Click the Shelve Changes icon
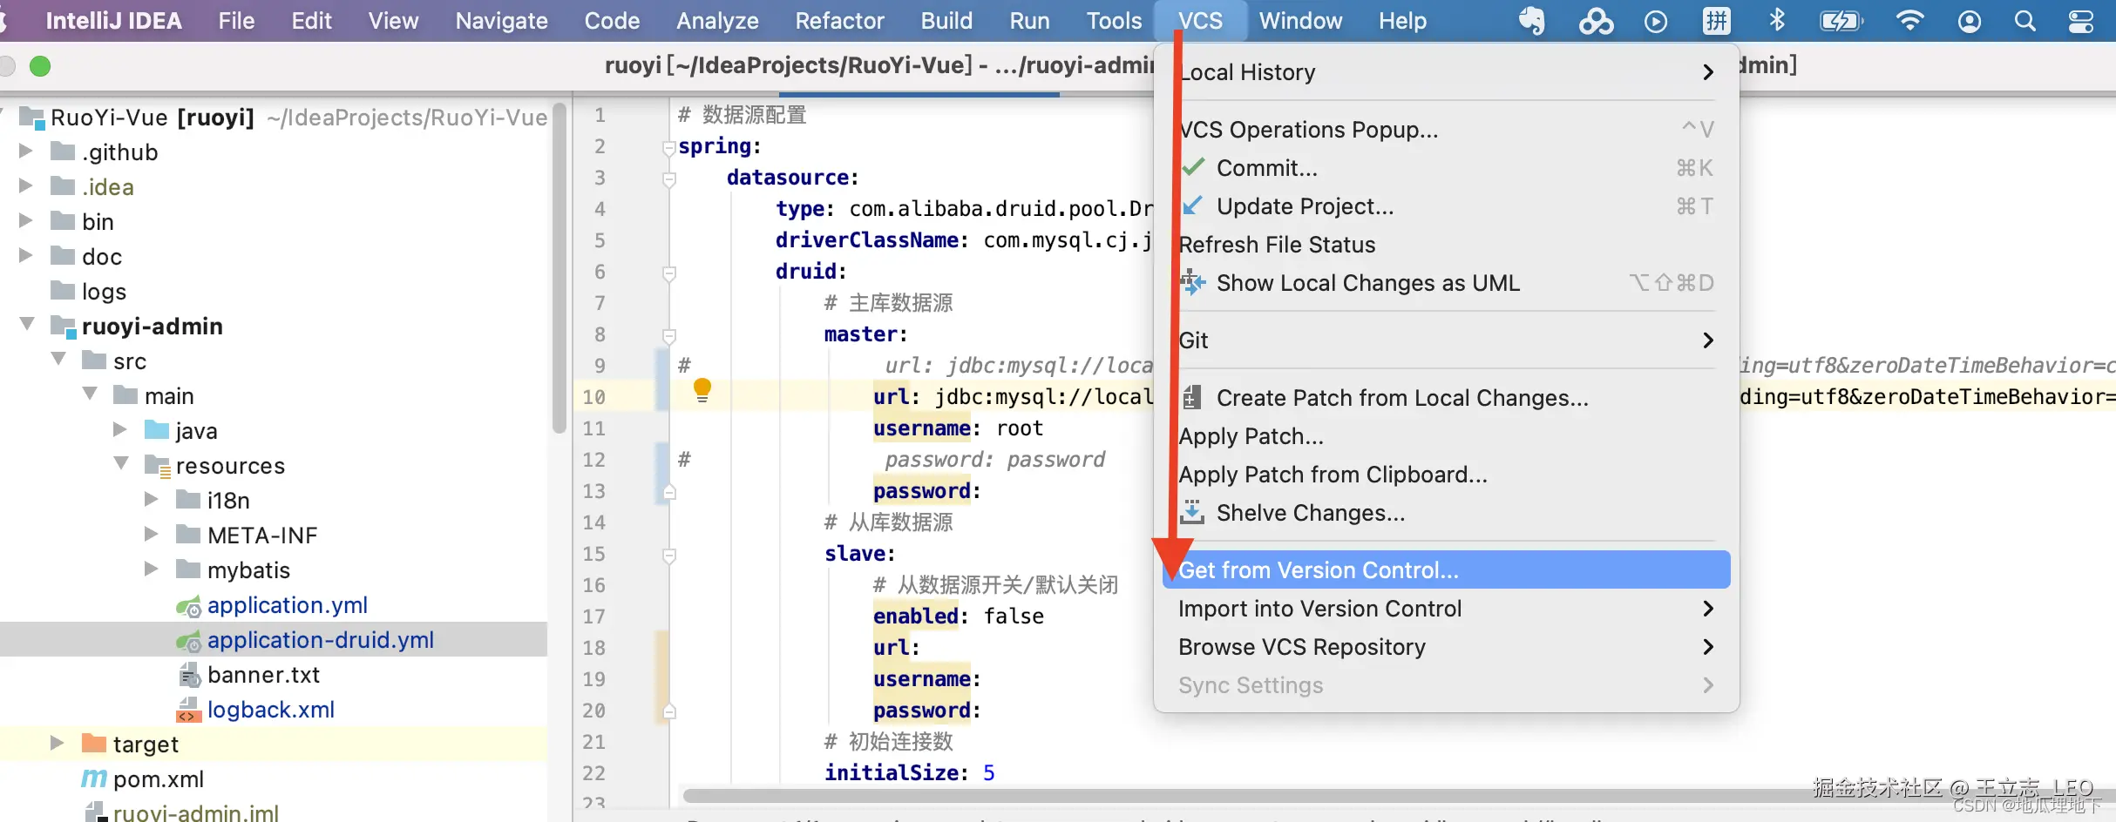Screen dimensions: 2116x822 point(1192,513)
